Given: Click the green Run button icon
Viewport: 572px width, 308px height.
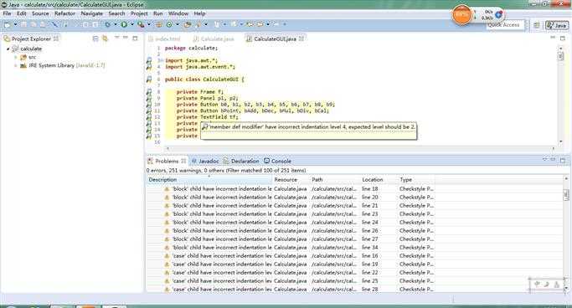Looking at the screenshot, I should (125, 24).
